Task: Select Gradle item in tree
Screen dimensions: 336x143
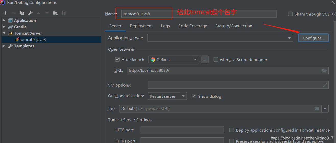Action: click(x=20, y=27)
